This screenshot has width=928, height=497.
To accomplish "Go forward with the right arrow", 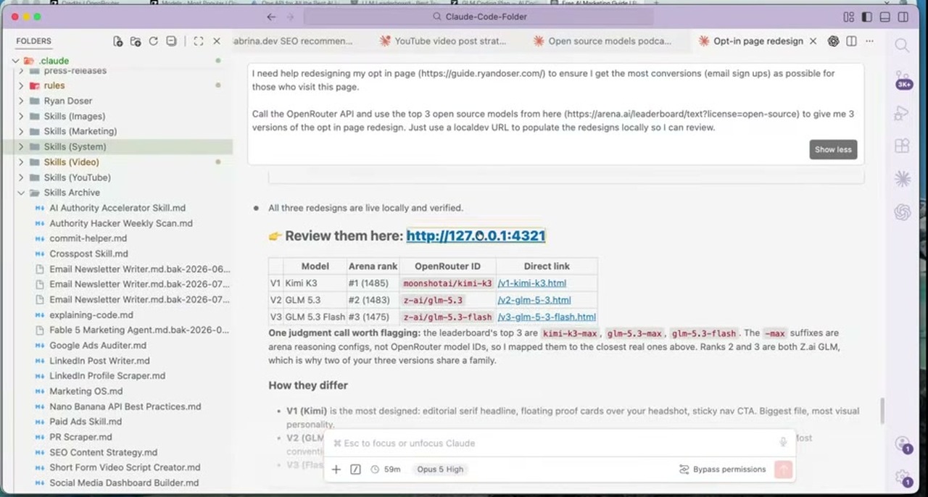I will [x=290, y=17].
